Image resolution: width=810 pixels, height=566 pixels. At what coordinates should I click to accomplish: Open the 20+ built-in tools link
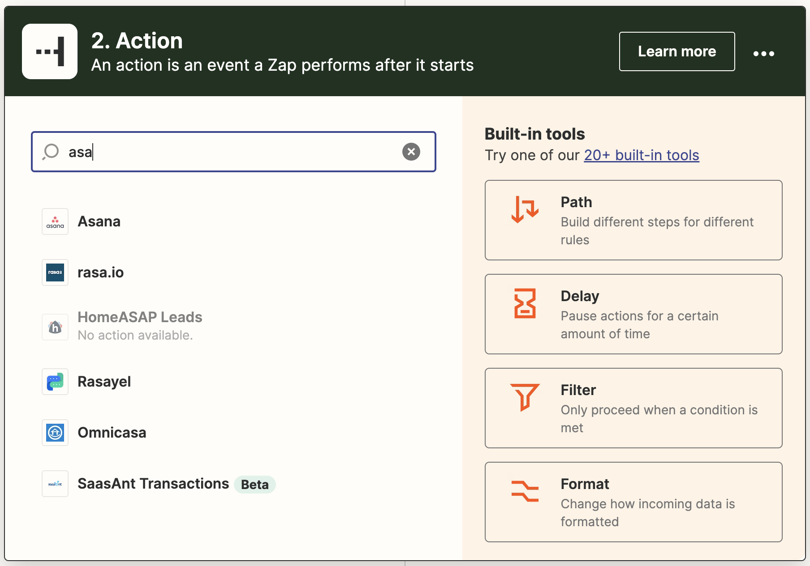641,155
